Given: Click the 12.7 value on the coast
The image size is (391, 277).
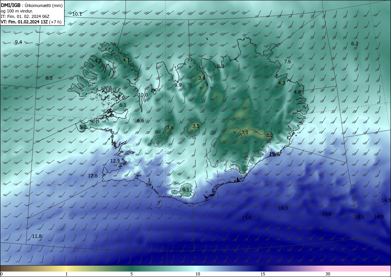Looking at the screenshot, I should click(x=274, y=154).
